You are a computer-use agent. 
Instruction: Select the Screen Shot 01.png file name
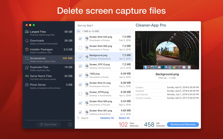[100, 83]
